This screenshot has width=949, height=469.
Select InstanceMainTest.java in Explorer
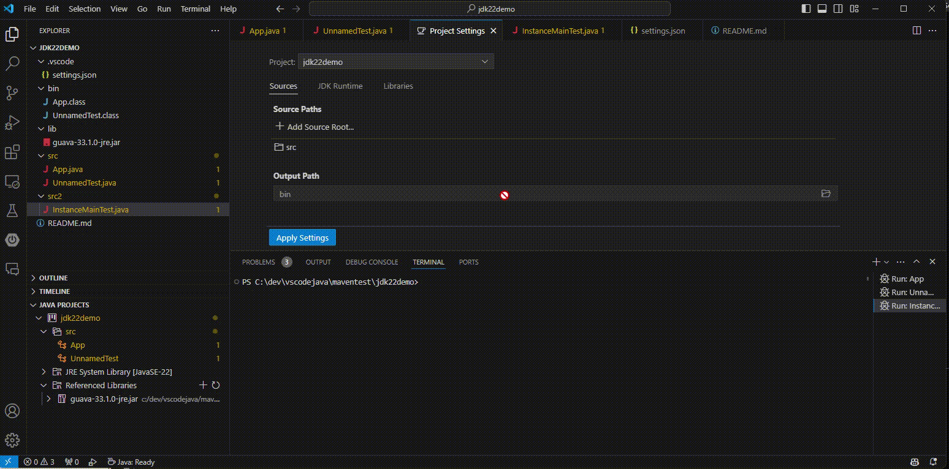click(129, 209)
